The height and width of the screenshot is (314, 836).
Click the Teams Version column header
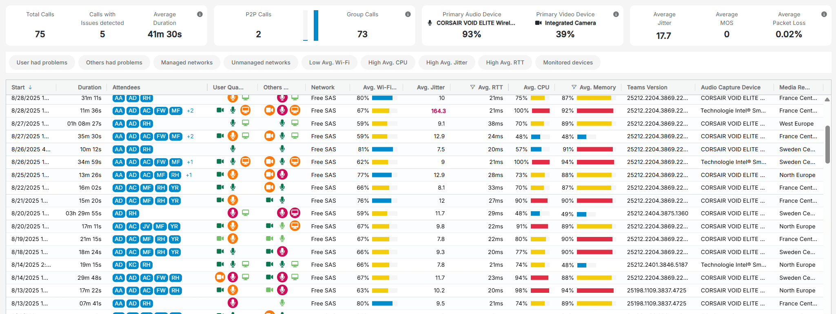pos(647,87)
